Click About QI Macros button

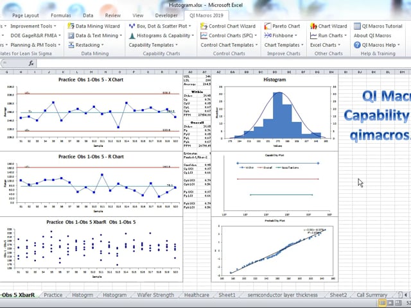click(372, 35)
